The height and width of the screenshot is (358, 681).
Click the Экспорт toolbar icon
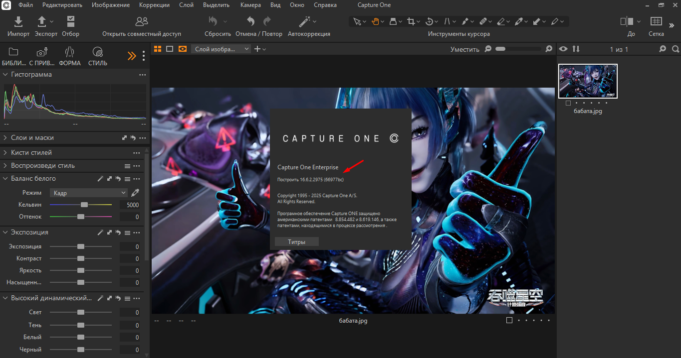pyautogui.click(x=42, y=21)
